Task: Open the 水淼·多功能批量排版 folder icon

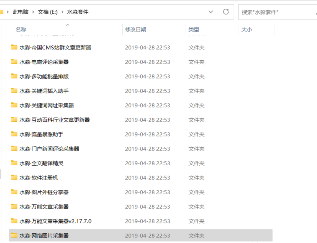Action: point(14,76)
